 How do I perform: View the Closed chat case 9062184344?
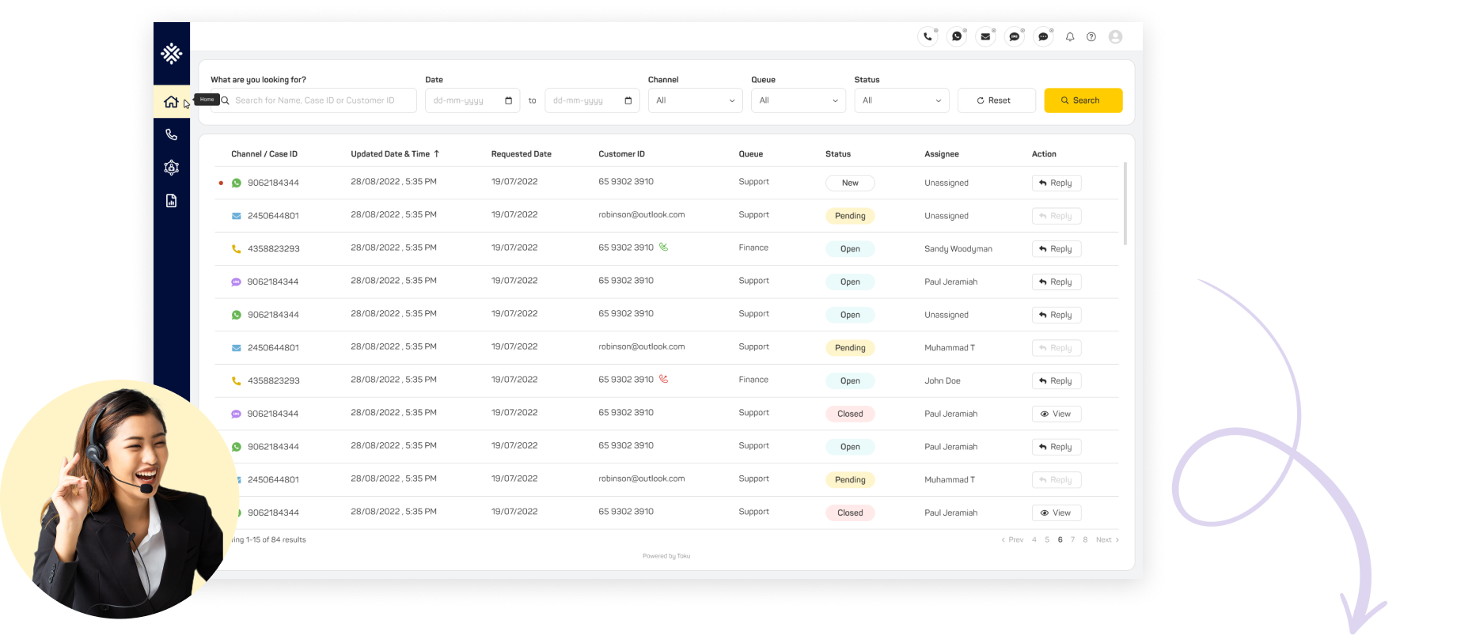[x=1056, y=414]
